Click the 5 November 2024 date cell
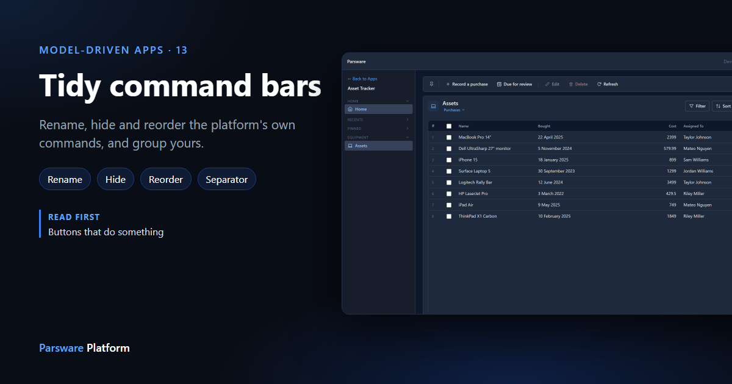732x384 pixels. click(x=554, y=149)
